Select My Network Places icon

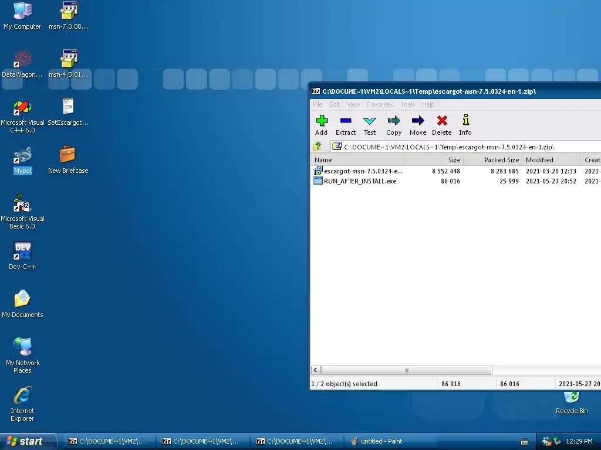[22, 356]
